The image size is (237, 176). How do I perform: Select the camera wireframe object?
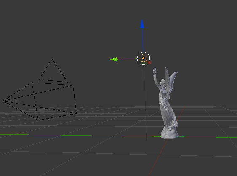pos(40,101)
